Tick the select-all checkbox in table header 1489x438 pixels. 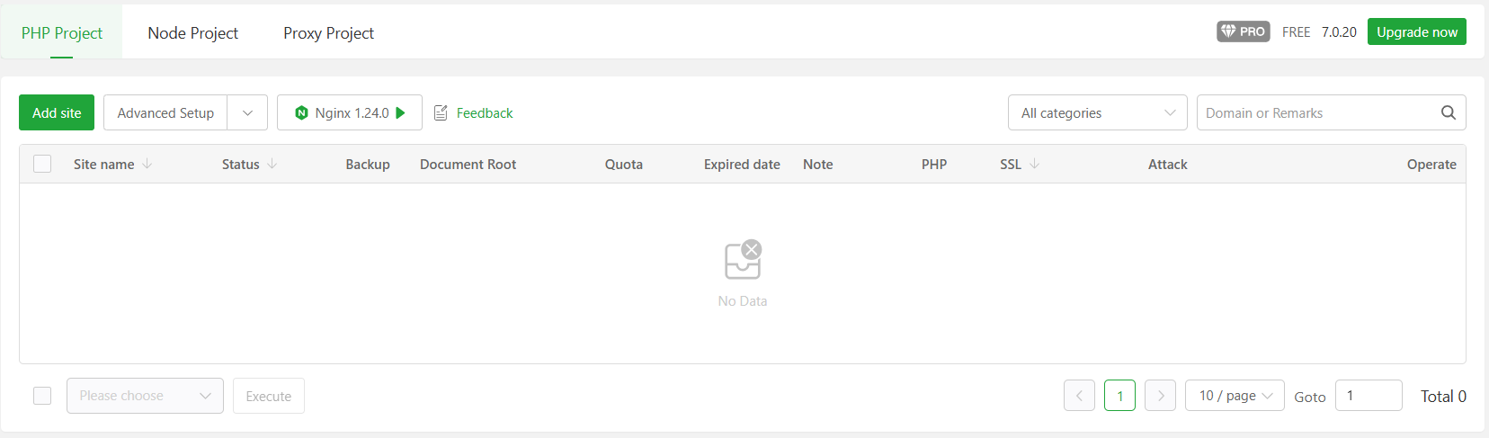tap(42, 164)
